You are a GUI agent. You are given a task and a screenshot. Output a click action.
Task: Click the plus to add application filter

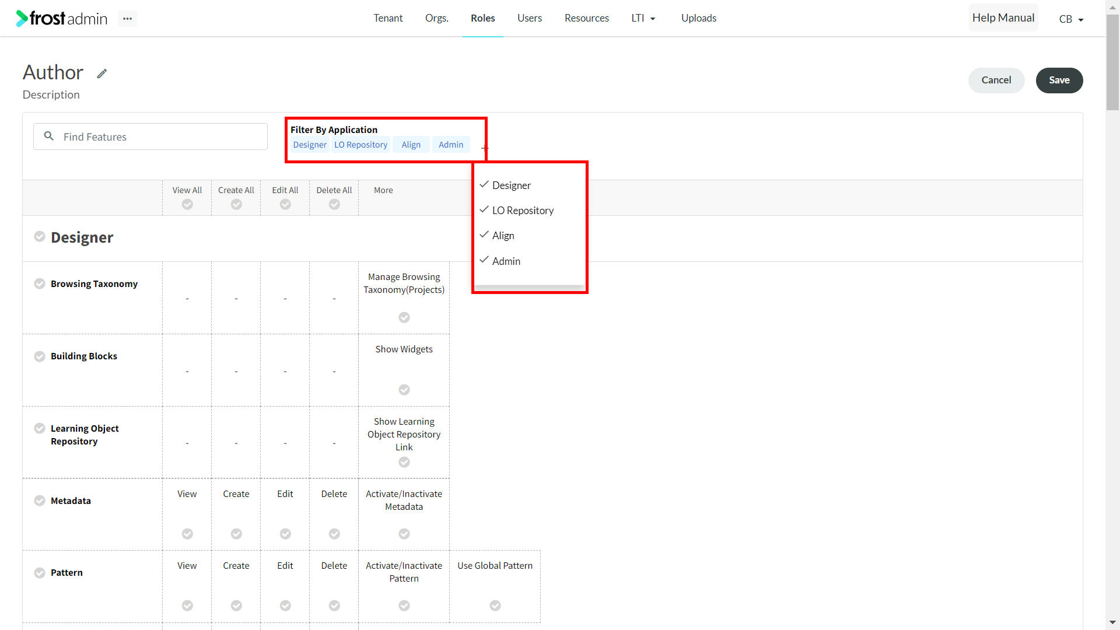click(484, 148)
